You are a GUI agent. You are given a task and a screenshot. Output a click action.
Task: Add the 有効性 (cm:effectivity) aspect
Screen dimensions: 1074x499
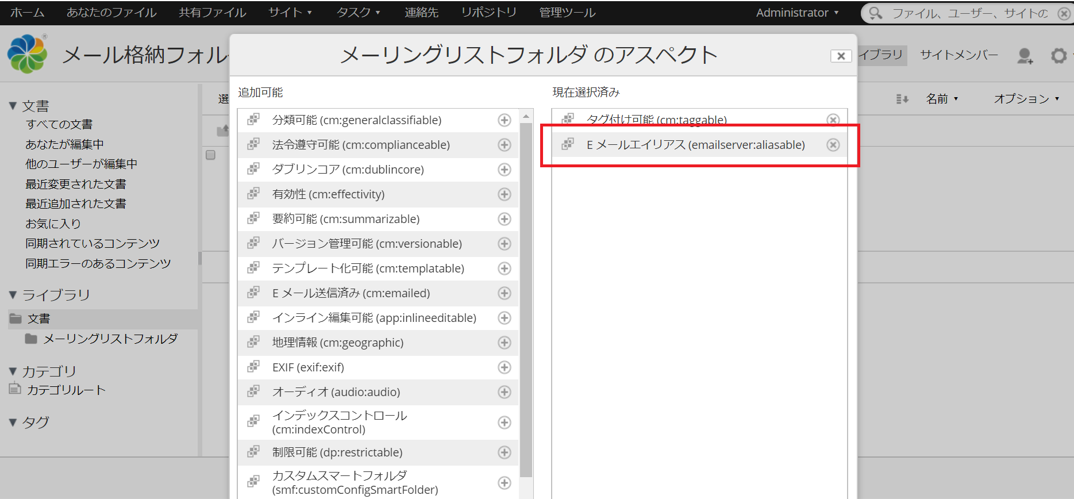click(504, 194)
